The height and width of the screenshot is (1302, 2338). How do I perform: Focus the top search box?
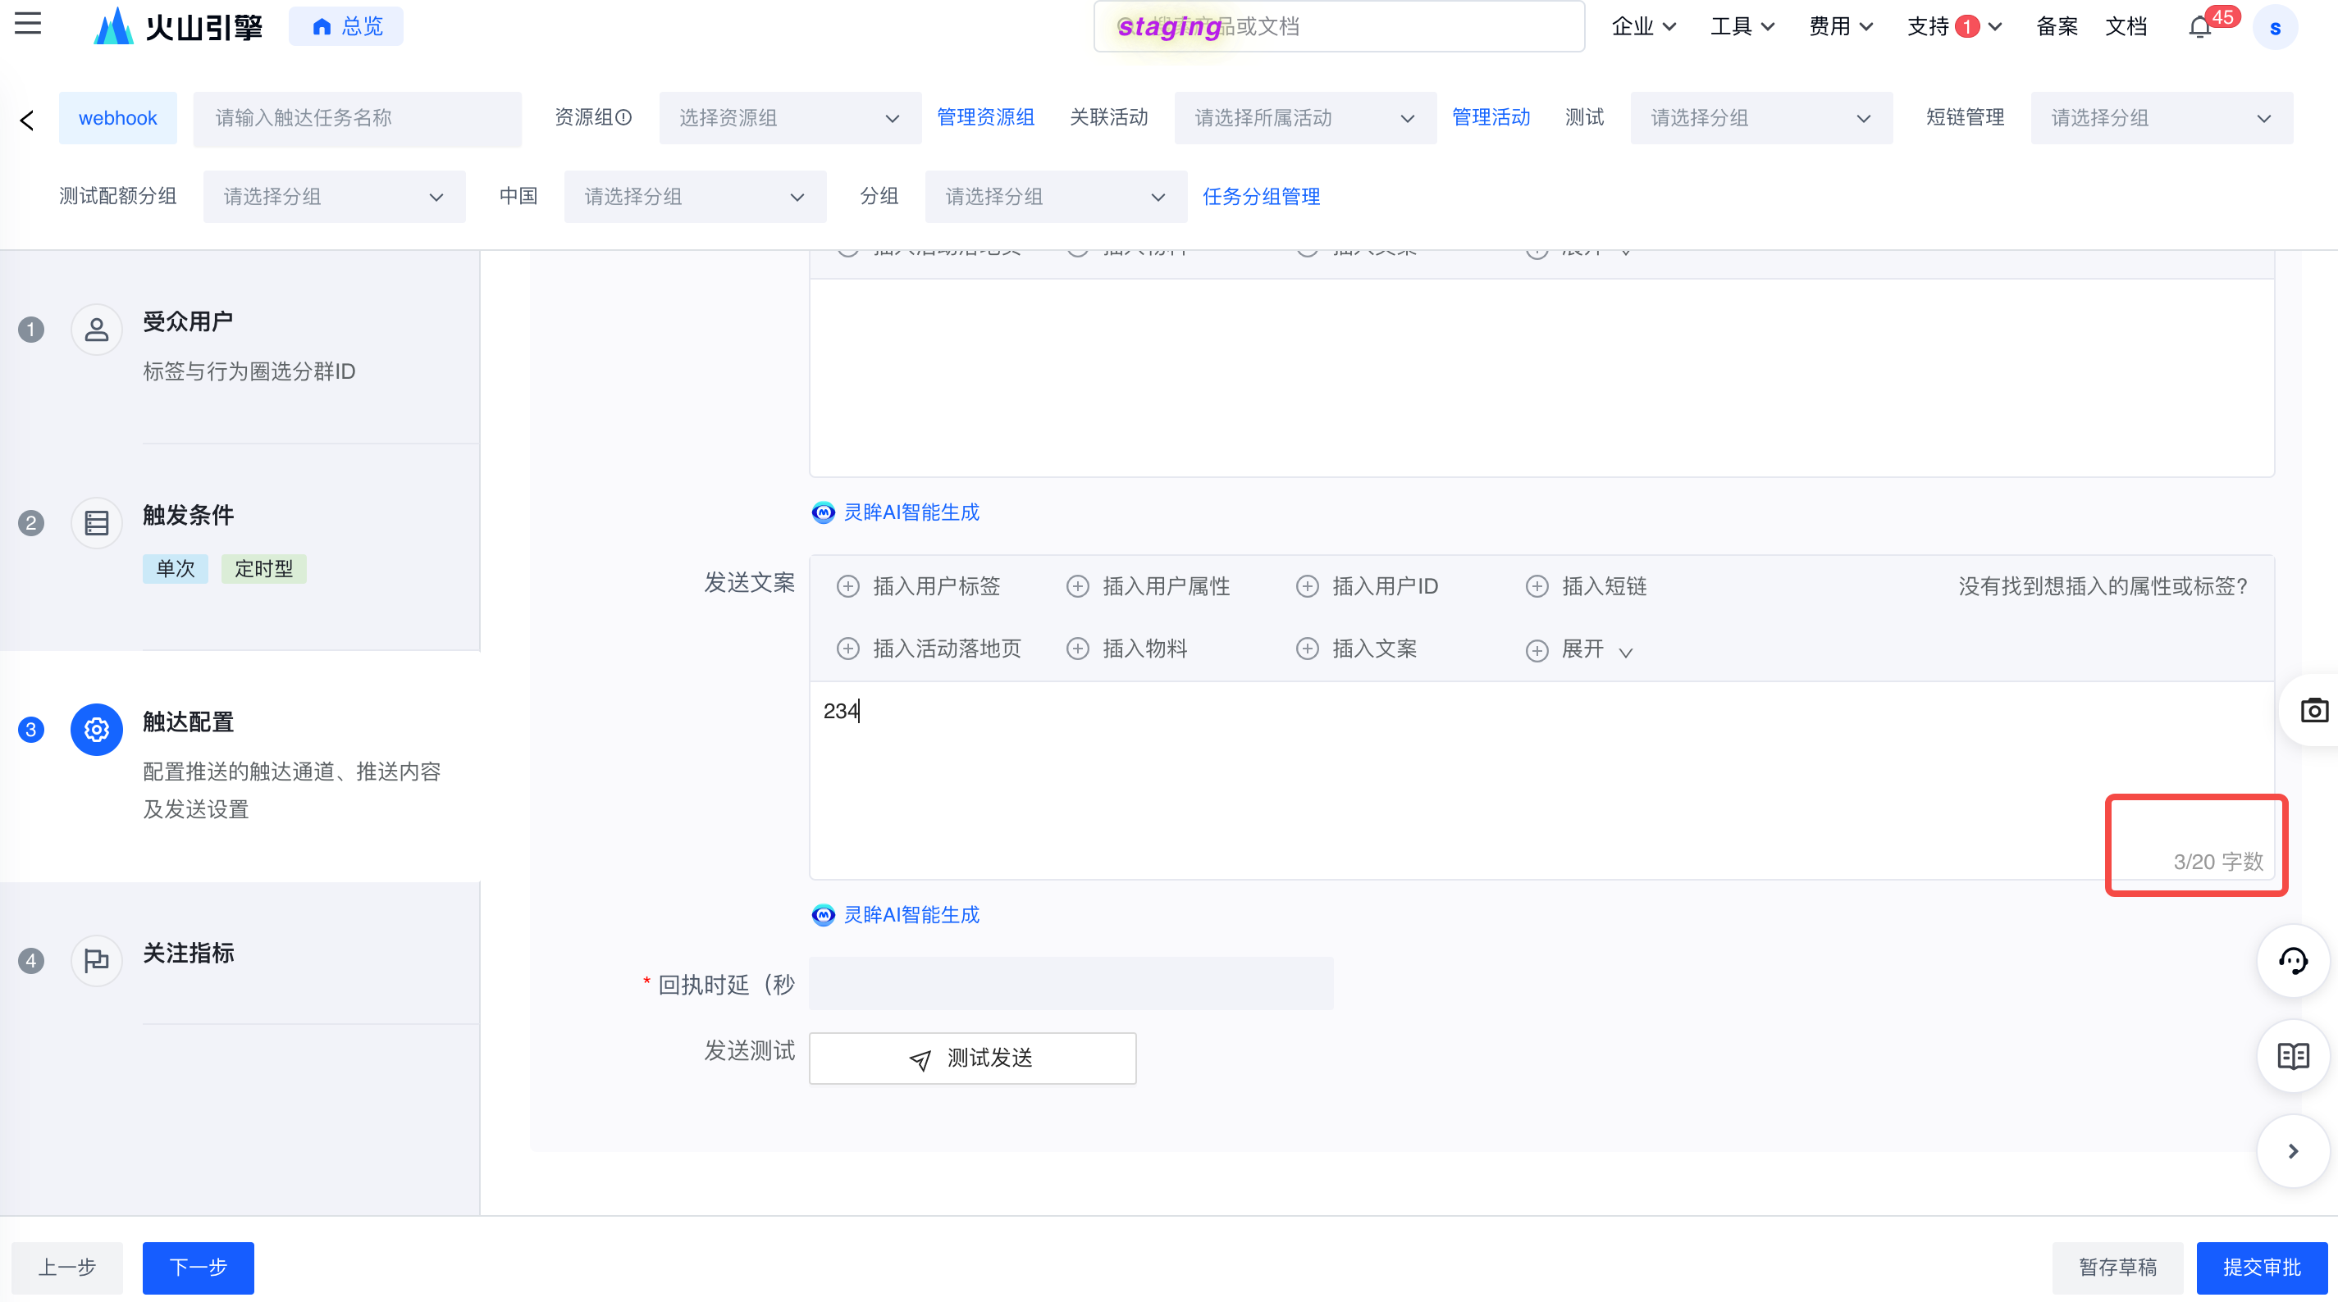(x=1339, y=26)
